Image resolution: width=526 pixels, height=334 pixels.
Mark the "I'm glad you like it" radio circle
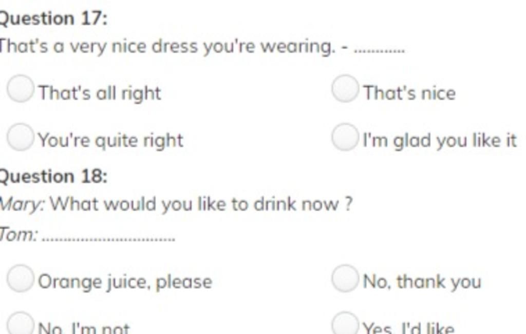345,136
